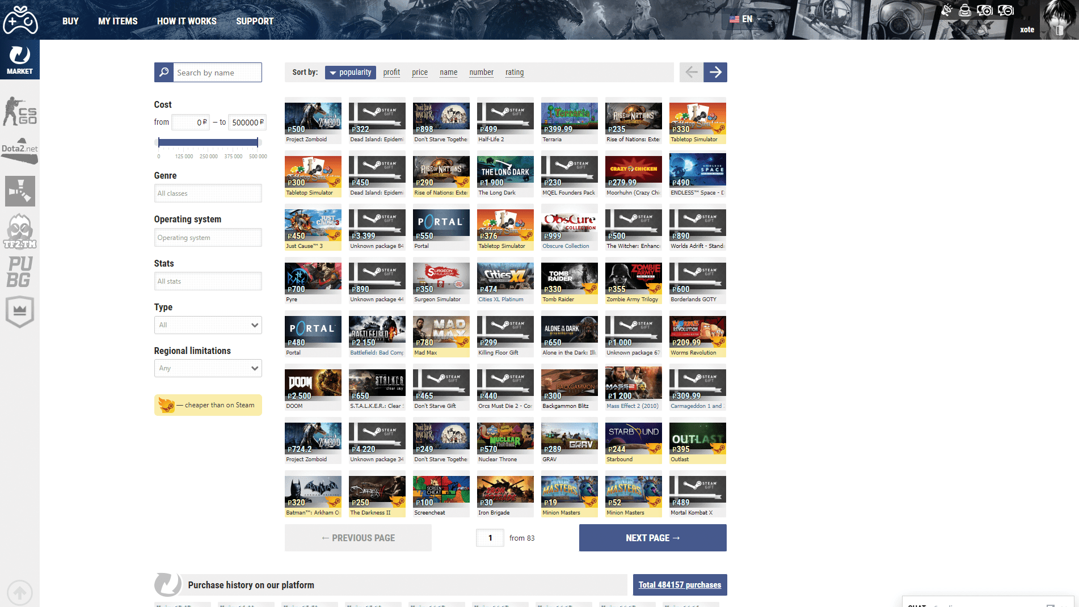Open notifications via the megaphone icon
The height and width of the screenshot is (607, 1079).
[x=947, y=10]
